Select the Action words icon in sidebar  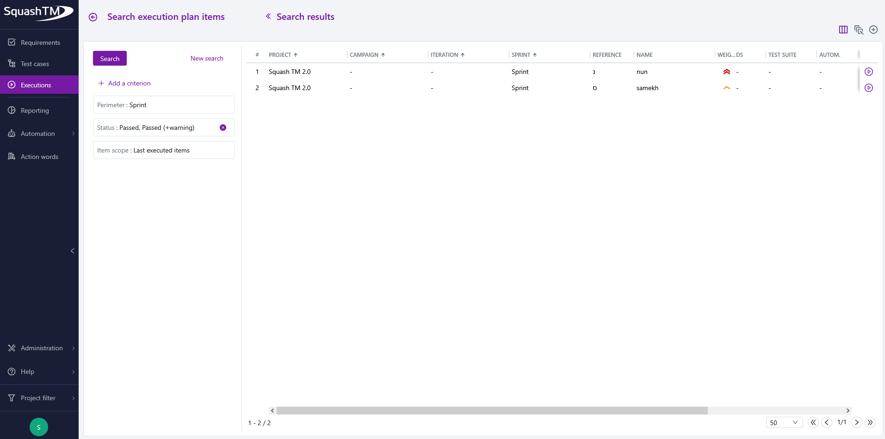point(11,156)
